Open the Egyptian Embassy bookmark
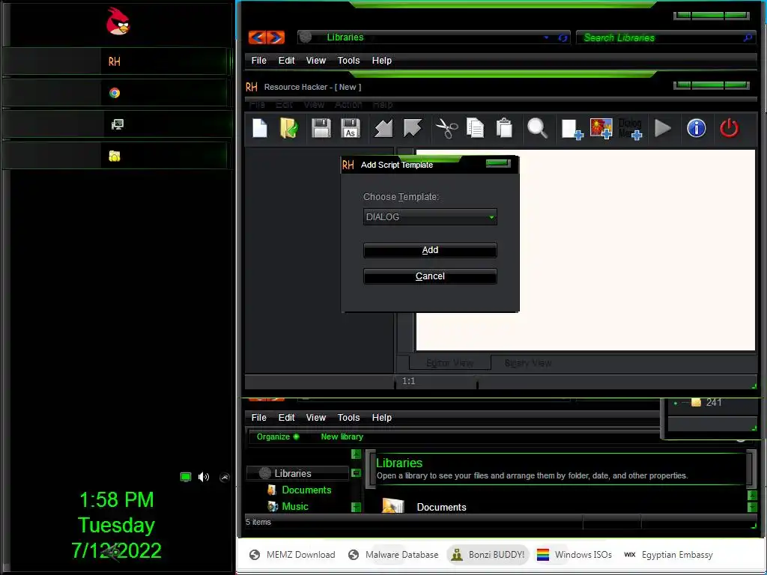This screenshot has height=575, width=767. coord(669,555)
